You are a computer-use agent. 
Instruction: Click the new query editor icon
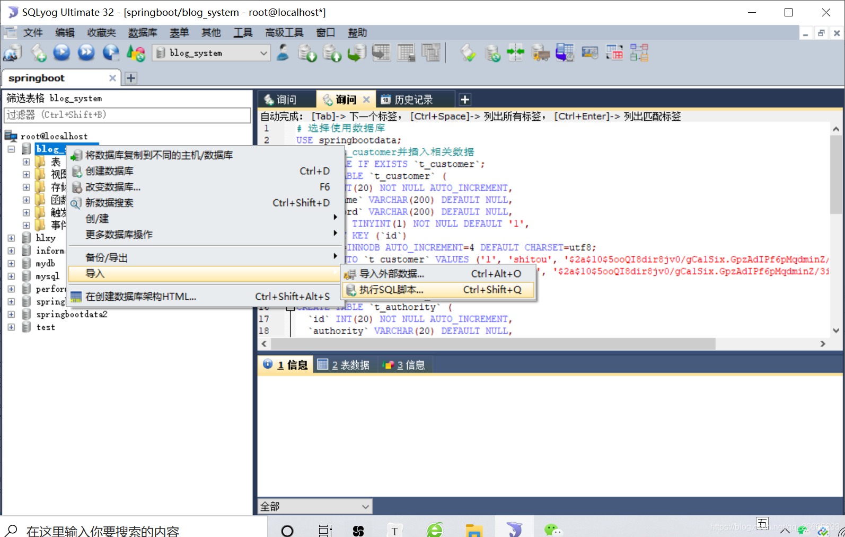pos(38,53)
